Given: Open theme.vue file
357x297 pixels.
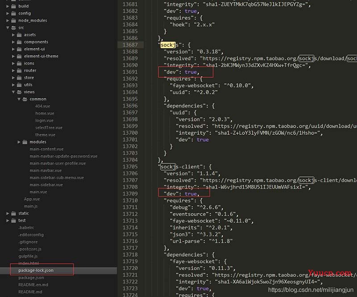Looking at the screenshot, I should tap(45, 135).
